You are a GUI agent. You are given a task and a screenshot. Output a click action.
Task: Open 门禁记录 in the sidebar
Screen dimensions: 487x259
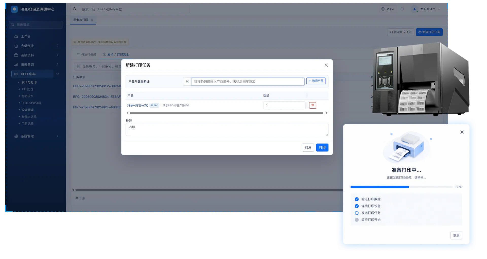tap(27, 124)
